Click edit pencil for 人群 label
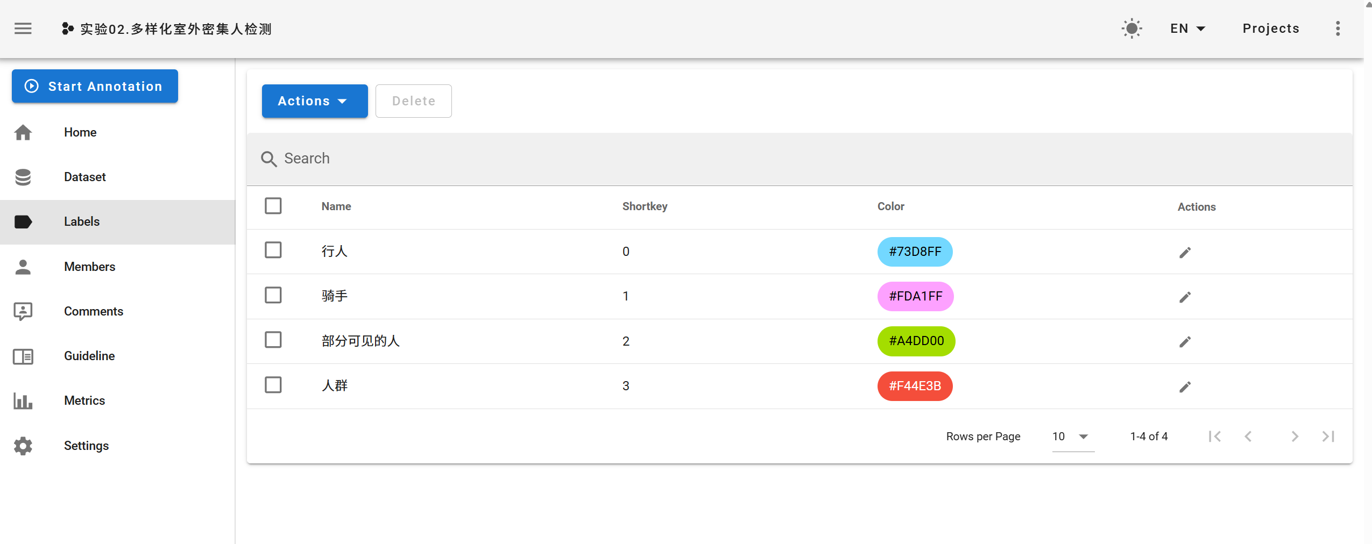 [1185, 386]
